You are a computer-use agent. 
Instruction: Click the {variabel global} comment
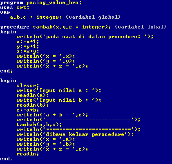click(93, 17)
